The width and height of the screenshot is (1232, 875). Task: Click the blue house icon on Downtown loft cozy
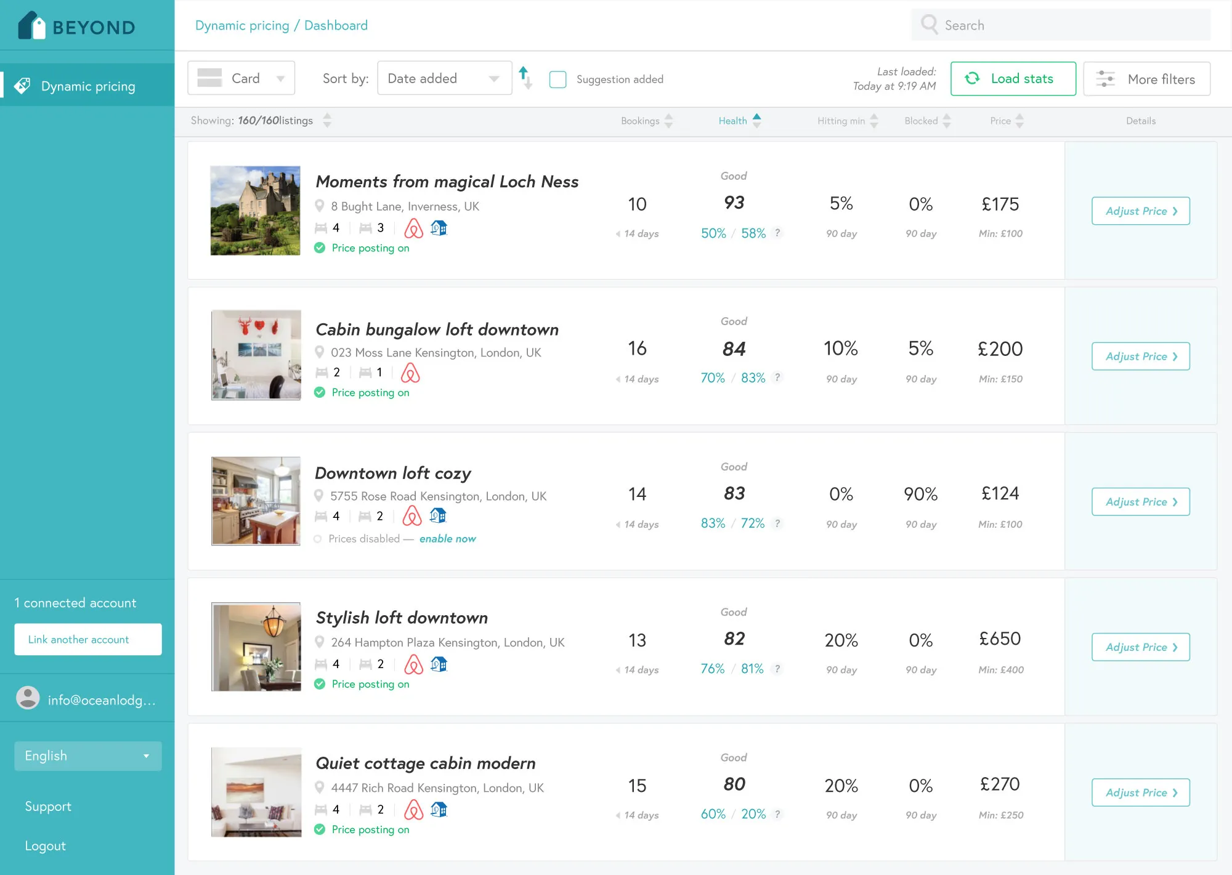pyautogui.click(x=438, y=515)
